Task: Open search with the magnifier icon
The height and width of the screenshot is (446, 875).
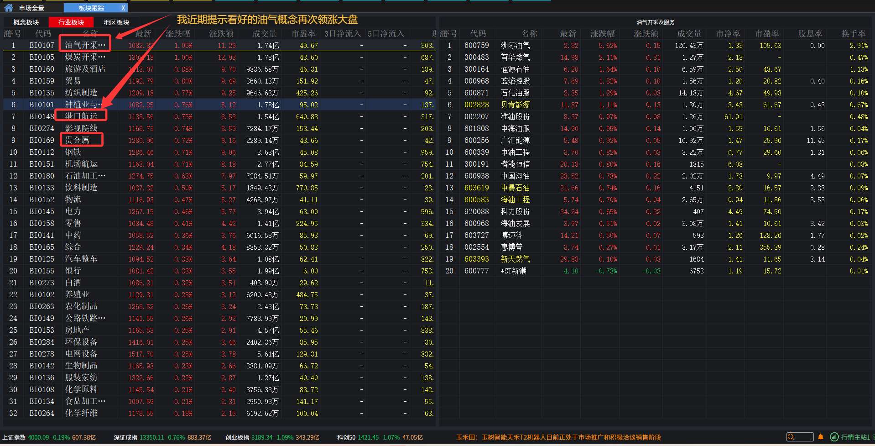Action: tap(790, 437)
